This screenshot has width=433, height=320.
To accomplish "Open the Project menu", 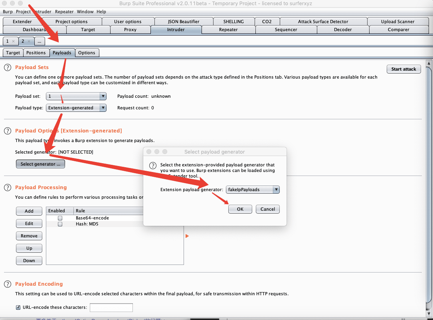I will point(23,12).
